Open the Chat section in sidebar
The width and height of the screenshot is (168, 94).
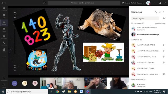click(x=4, y=16)
